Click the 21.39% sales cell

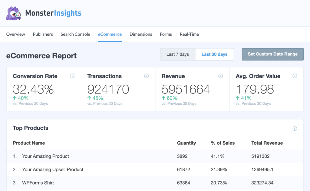click(219, 170)
